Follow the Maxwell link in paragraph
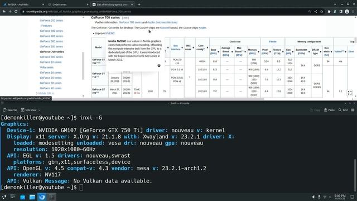Screen dimensions: 357x201 pyautogui.click(x=165, y=28)
